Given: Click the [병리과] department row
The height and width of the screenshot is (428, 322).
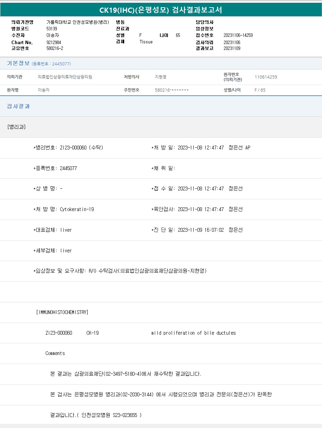Looking at the screenshot, I should pyautogui.click(x=16, y=127).
